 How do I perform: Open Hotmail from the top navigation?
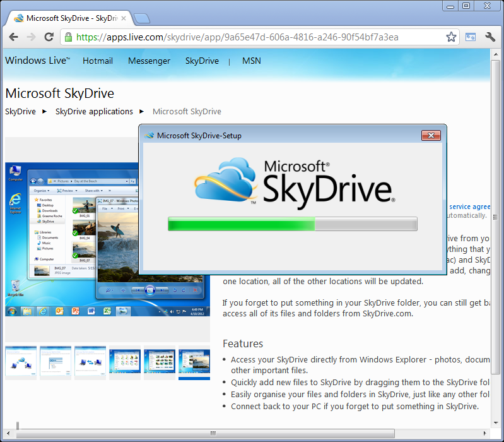98,61
